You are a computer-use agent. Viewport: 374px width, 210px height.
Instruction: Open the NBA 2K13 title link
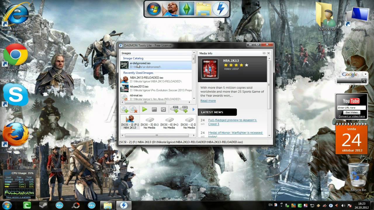[x=231, y=60]
